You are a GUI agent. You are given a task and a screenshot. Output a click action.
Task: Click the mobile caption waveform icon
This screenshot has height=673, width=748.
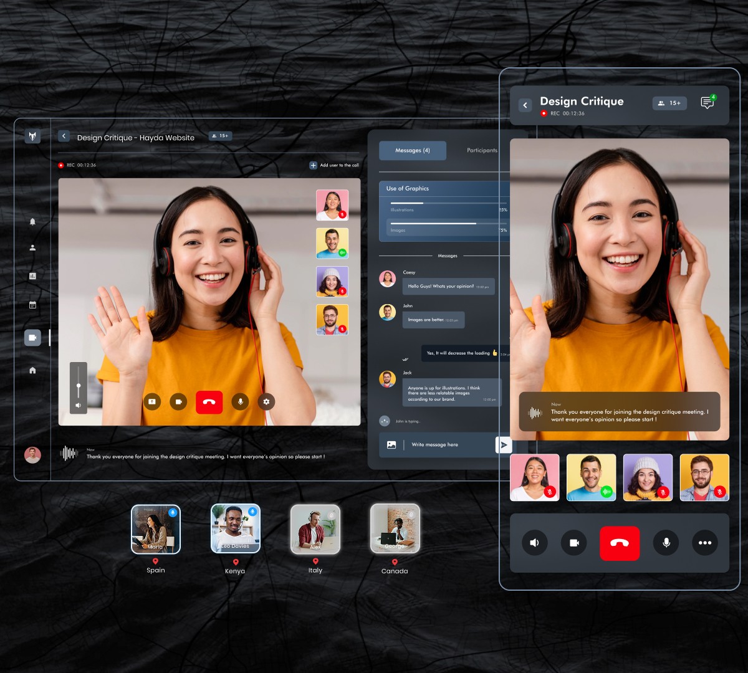pos(535,413)
